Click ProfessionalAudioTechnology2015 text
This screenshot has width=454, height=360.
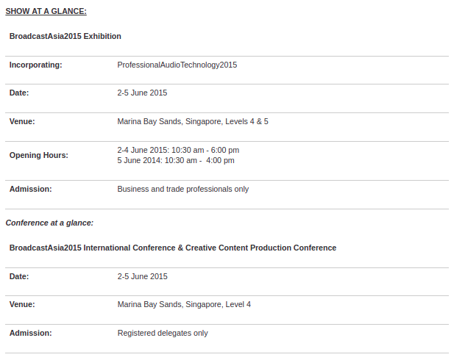pyautogui.click(x=177, y=65)
